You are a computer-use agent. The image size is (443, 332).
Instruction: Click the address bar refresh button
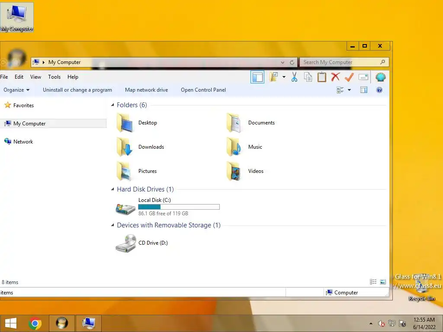[x=292, y=62]
